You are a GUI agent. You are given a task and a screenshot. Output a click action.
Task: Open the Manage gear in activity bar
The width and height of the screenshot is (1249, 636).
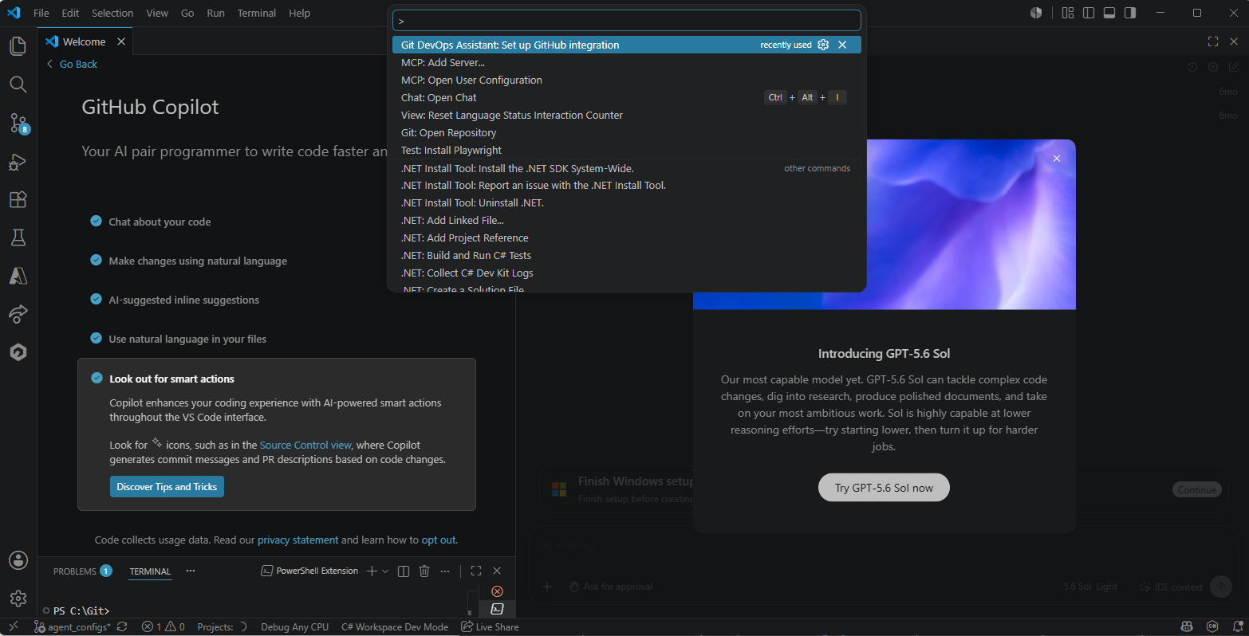(18, 598)
